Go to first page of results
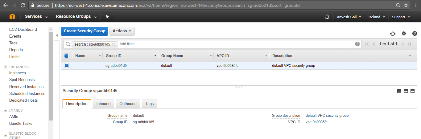This screenshot has width=421, height=139. (x=367, y=44)
